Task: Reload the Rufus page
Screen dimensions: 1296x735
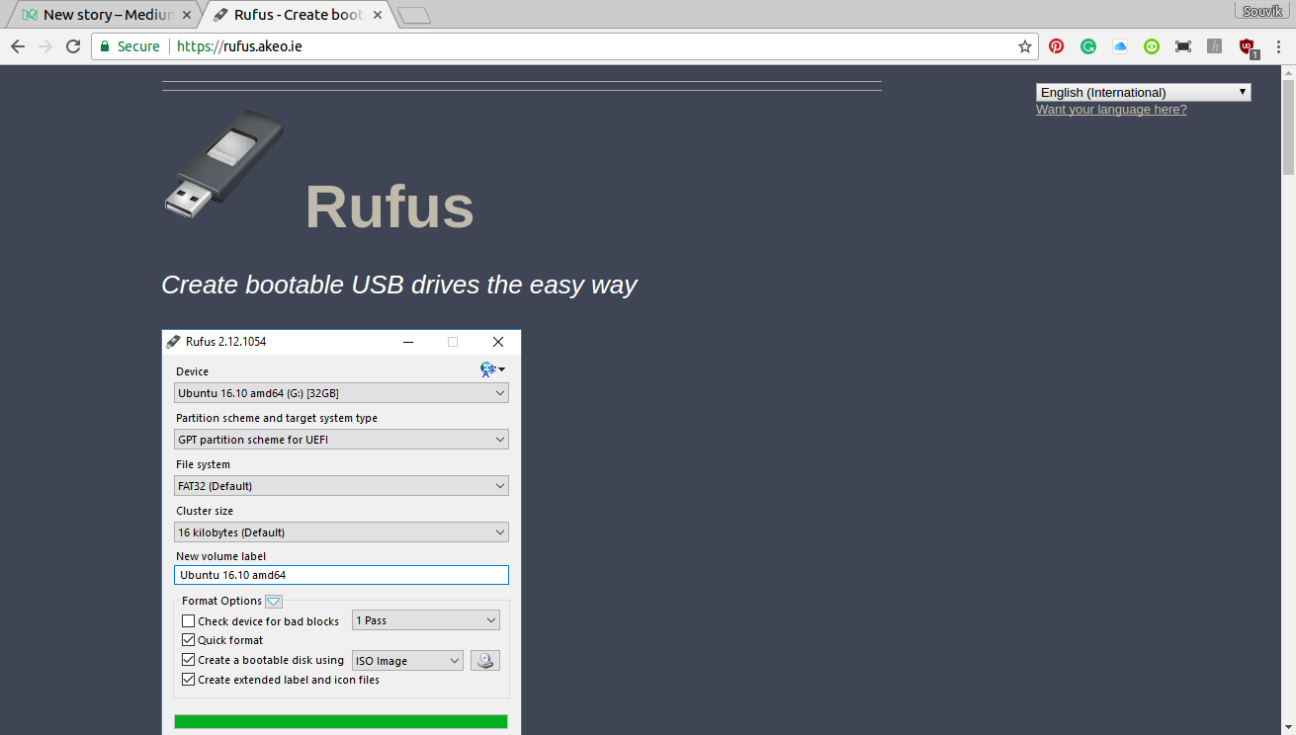Action: pyautogui.click(x=73, y=46)
